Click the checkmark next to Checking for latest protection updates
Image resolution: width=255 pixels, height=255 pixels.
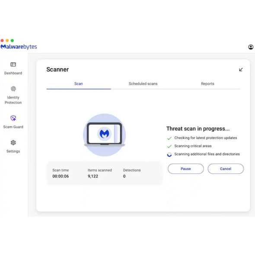click(x=169, y=138)
